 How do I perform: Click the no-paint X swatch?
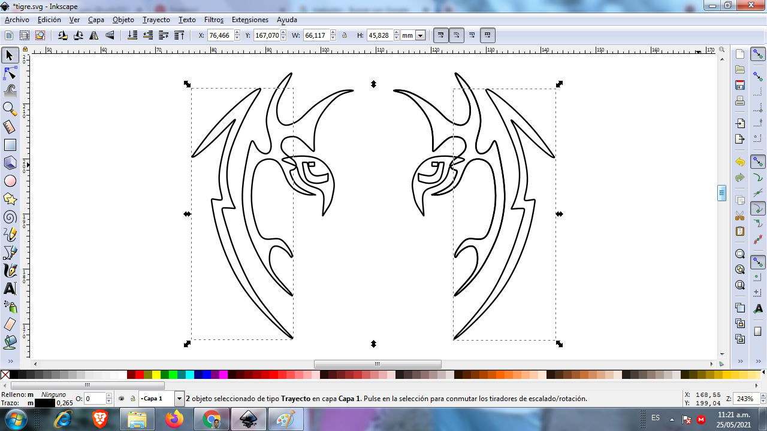[x=5, y=375]
